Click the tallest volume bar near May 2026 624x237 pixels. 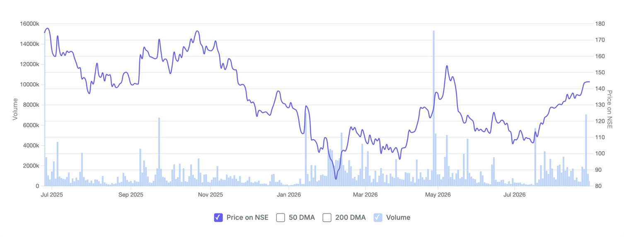tap(433, 108)
